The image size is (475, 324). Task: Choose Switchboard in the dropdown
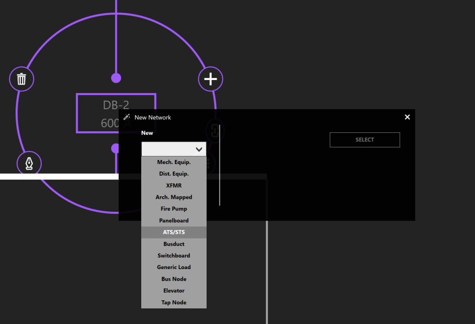point(174,256)
